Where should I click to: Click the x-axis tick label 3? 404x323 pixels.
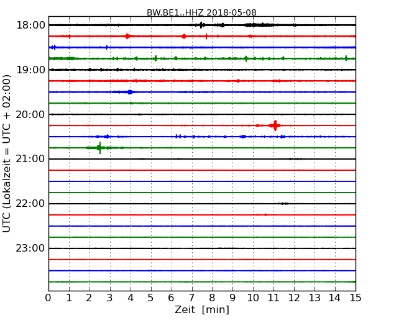pos(110,298)
